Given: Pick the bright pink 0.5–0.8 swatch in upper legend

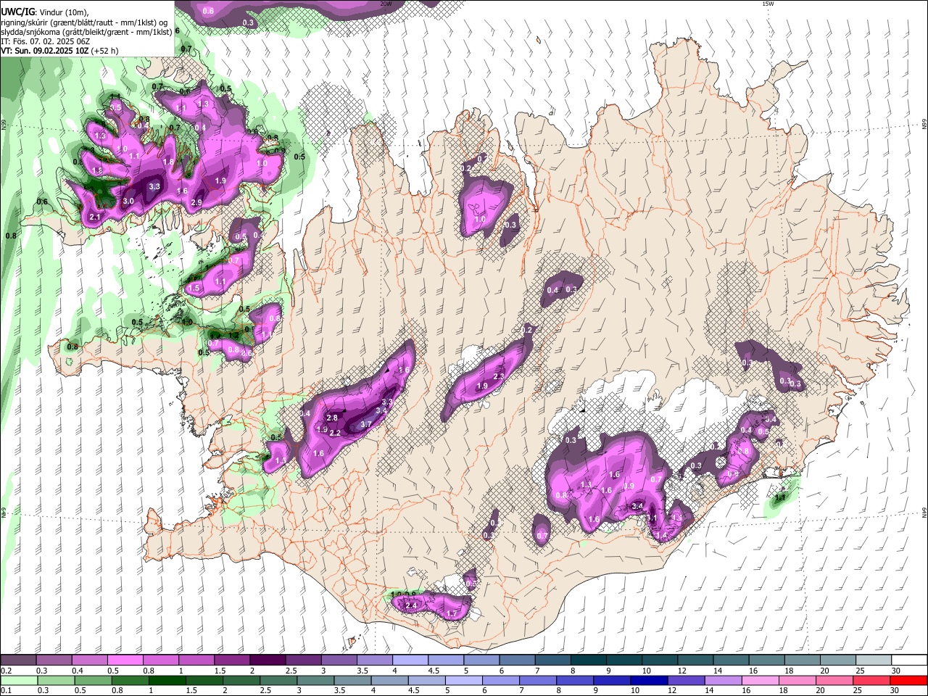Looking at the screenshot, I should (125, 660).
